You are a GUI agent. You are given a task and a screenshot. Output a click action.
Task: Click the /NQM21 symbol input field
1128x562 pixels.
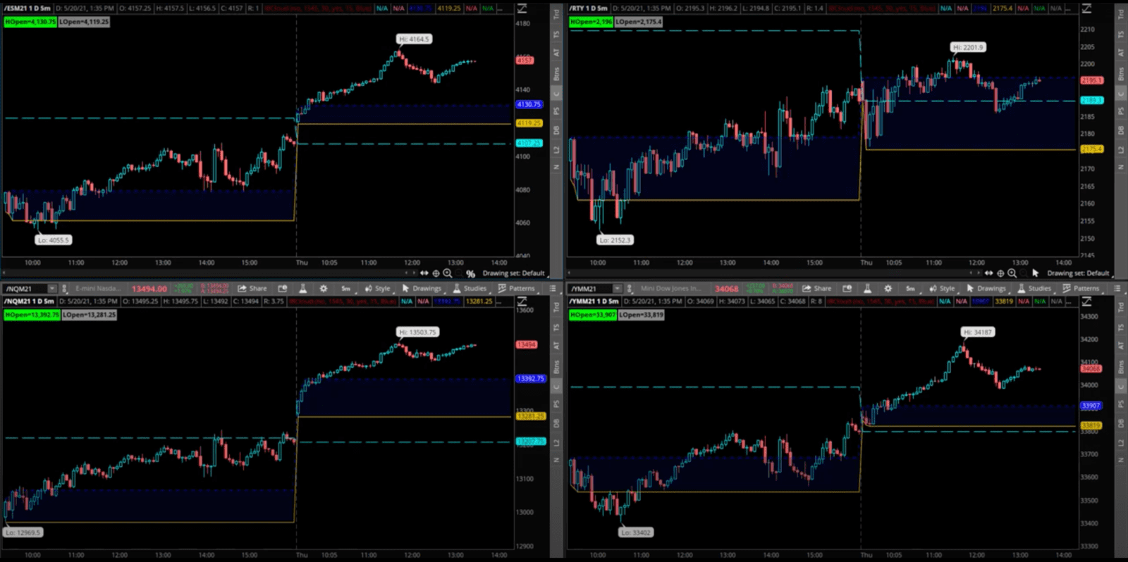pos(25,289)
